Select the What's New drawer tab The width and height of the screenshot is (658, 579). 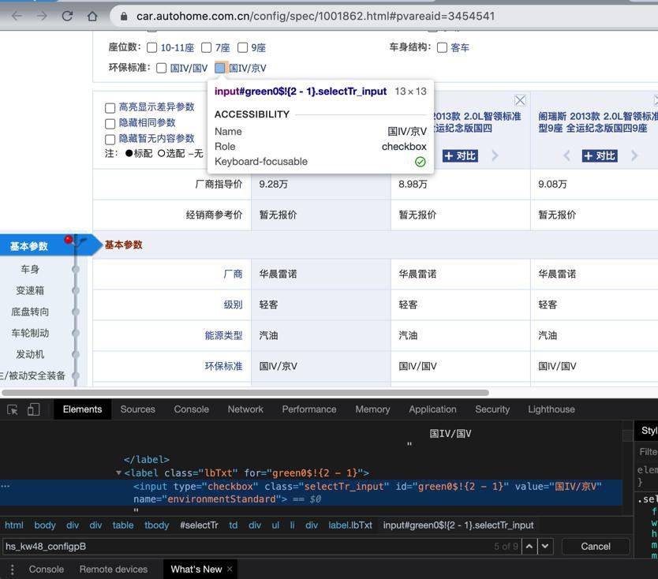(x=196, y=570)
